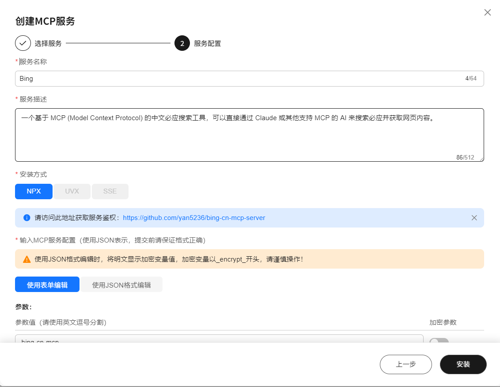Click the 服务名称 input containing Bing

click(x=250, y=79)
